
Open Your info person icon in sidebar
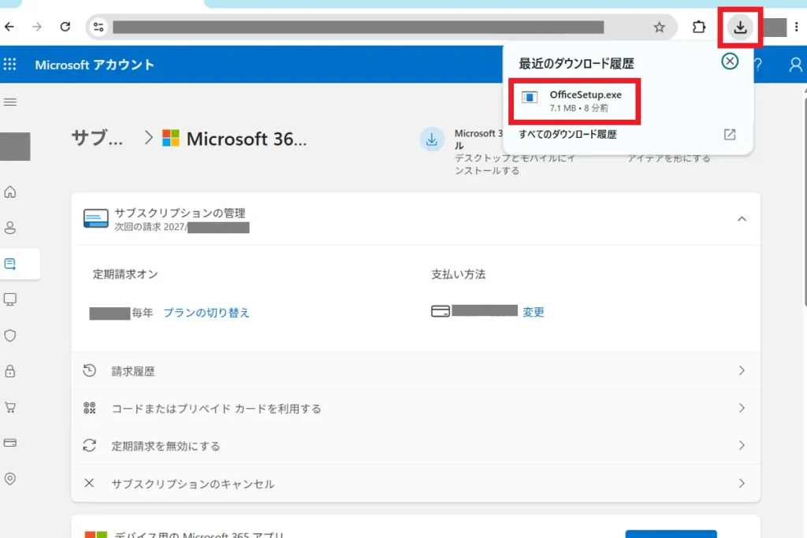point(9,228)
